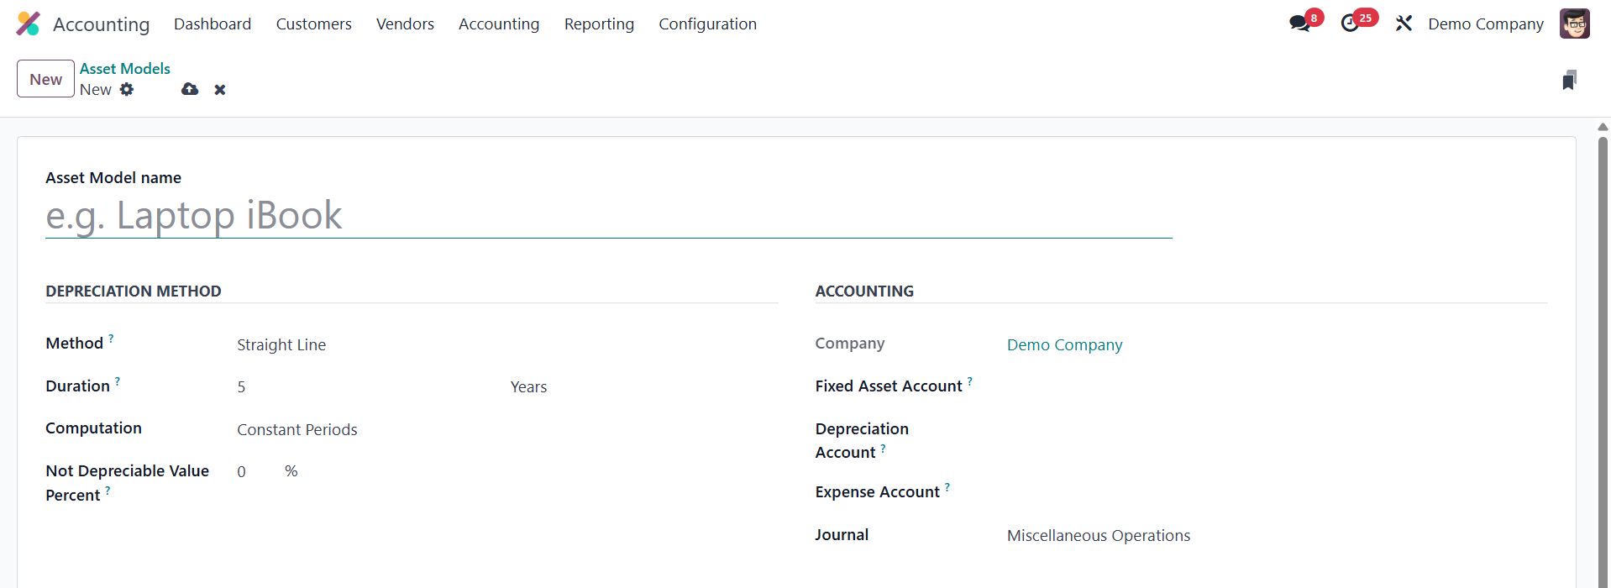The image size is (1611, 588).
Task: Click the debug tools wrench icon
Action: 1404,24
